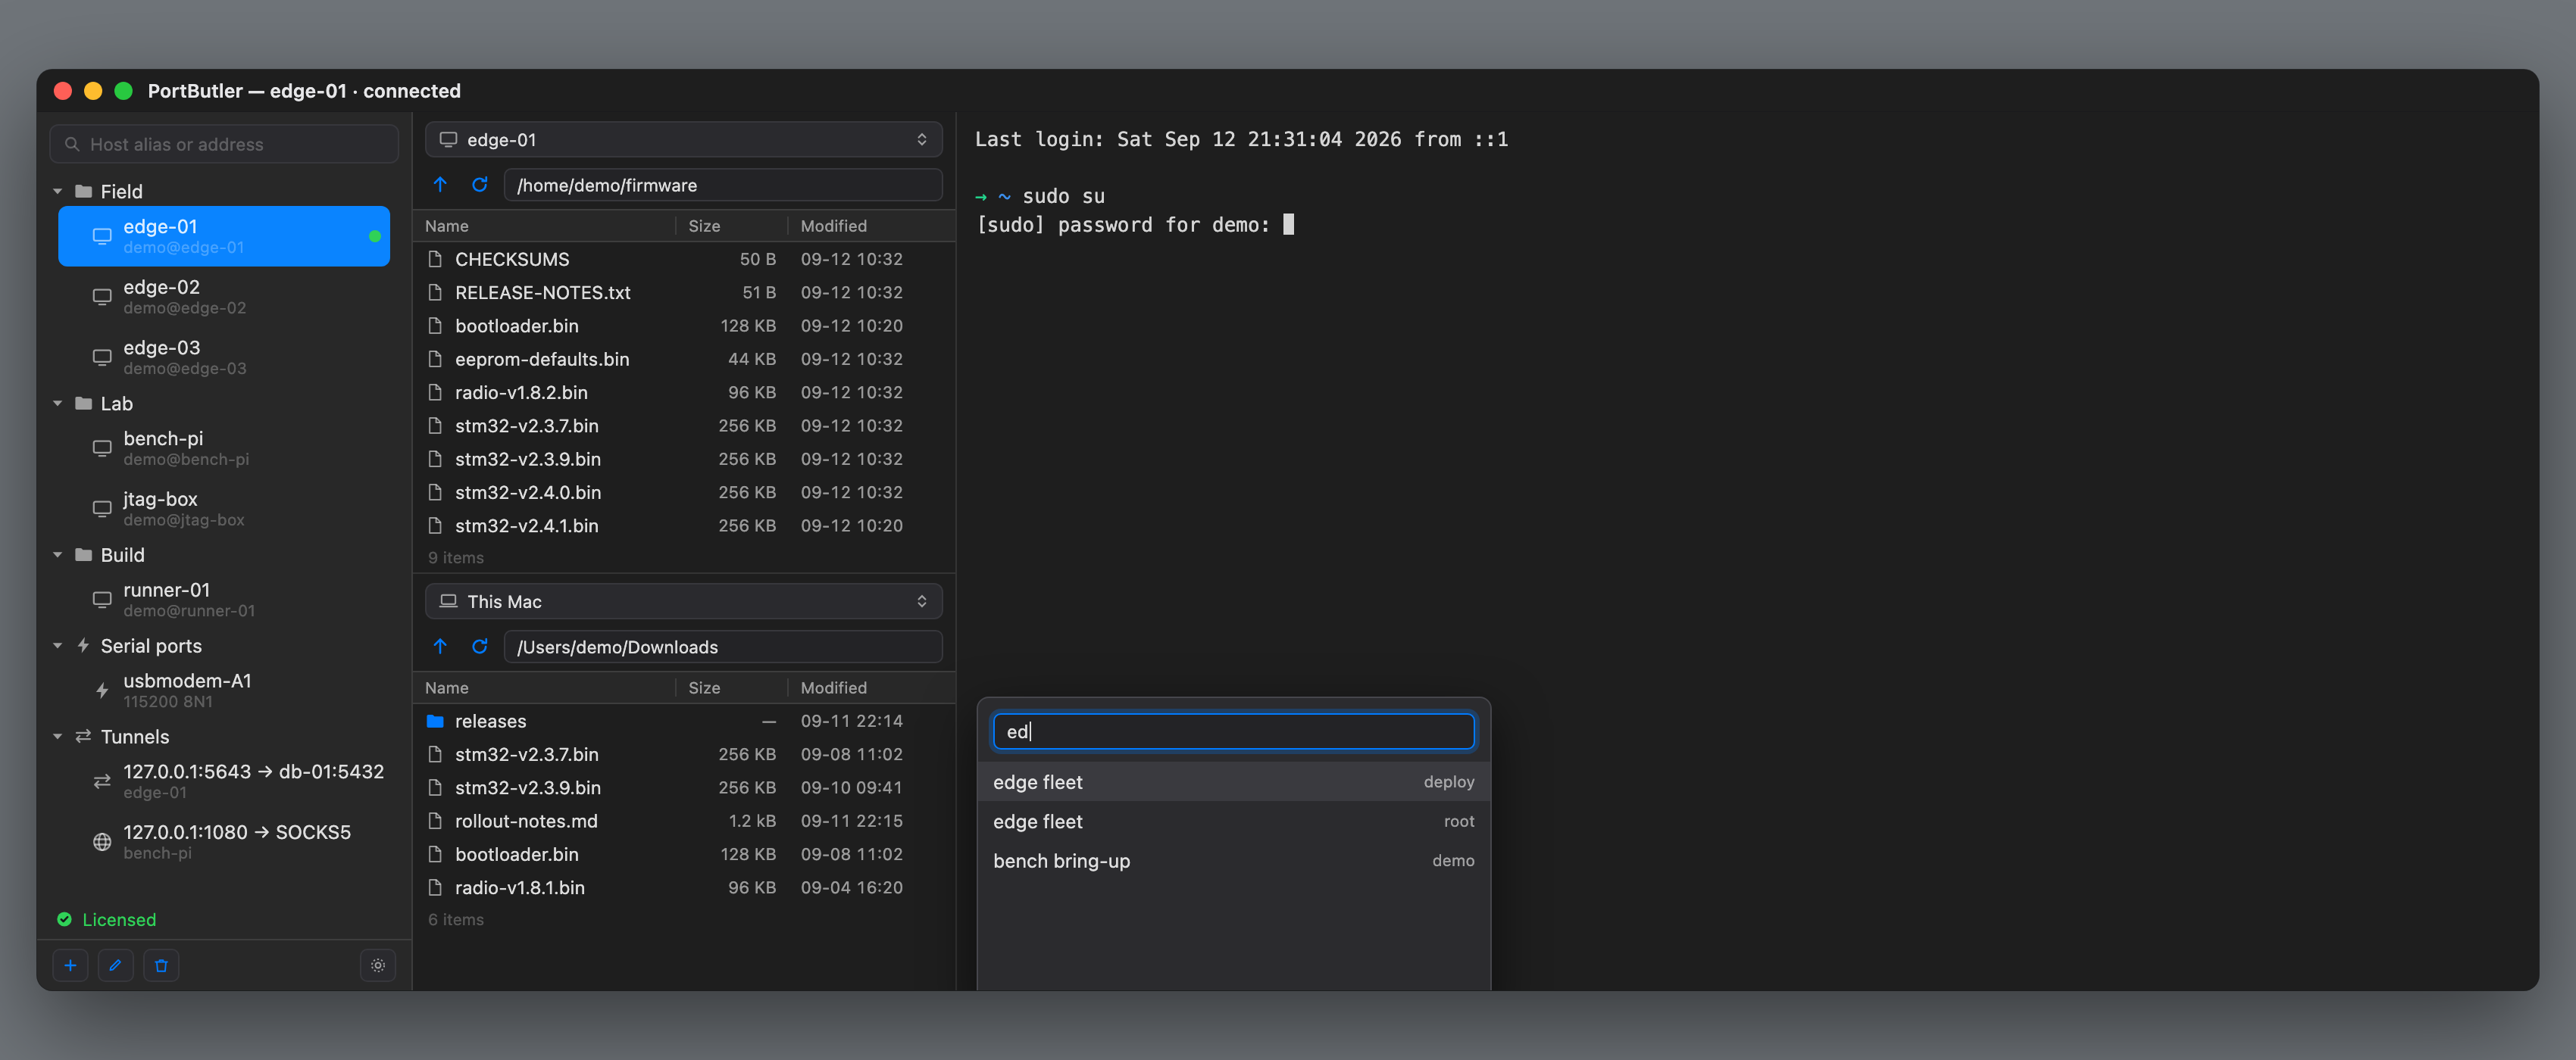Image resolution: width=2576 pixels, height=1060 pixels.
Task: Select stm32-v2.4.1.bin in remote pane
Action: (x=684, y=525)
